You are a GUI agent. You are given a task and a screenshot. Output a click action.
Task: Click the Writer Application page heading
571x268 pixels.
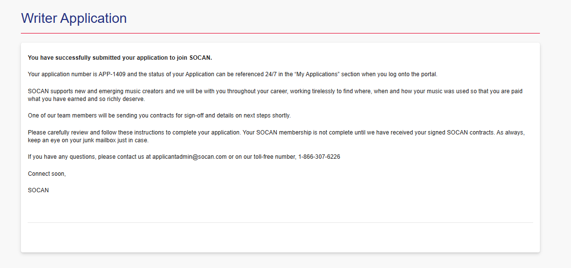[x=74, y=18]
